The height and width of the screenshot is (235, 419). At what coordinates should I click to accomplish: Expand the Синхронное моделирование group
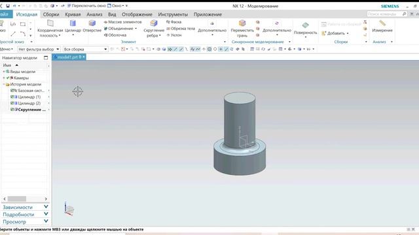click(289, 42)
